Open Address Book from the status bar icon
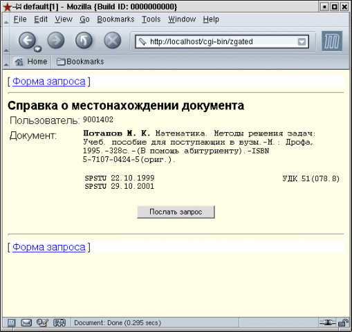This screenshot has width=352, height=332. coord(59,323)
